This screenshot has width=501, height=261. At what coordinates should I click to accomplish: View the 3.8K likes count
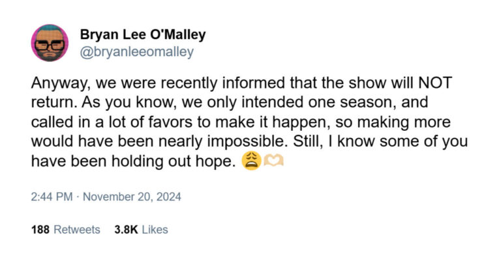coord(126,230)
